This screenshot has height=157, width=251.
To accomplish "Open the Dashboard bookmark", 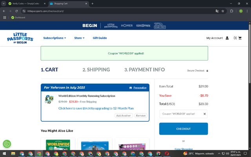I will click(x=18, y=17).
